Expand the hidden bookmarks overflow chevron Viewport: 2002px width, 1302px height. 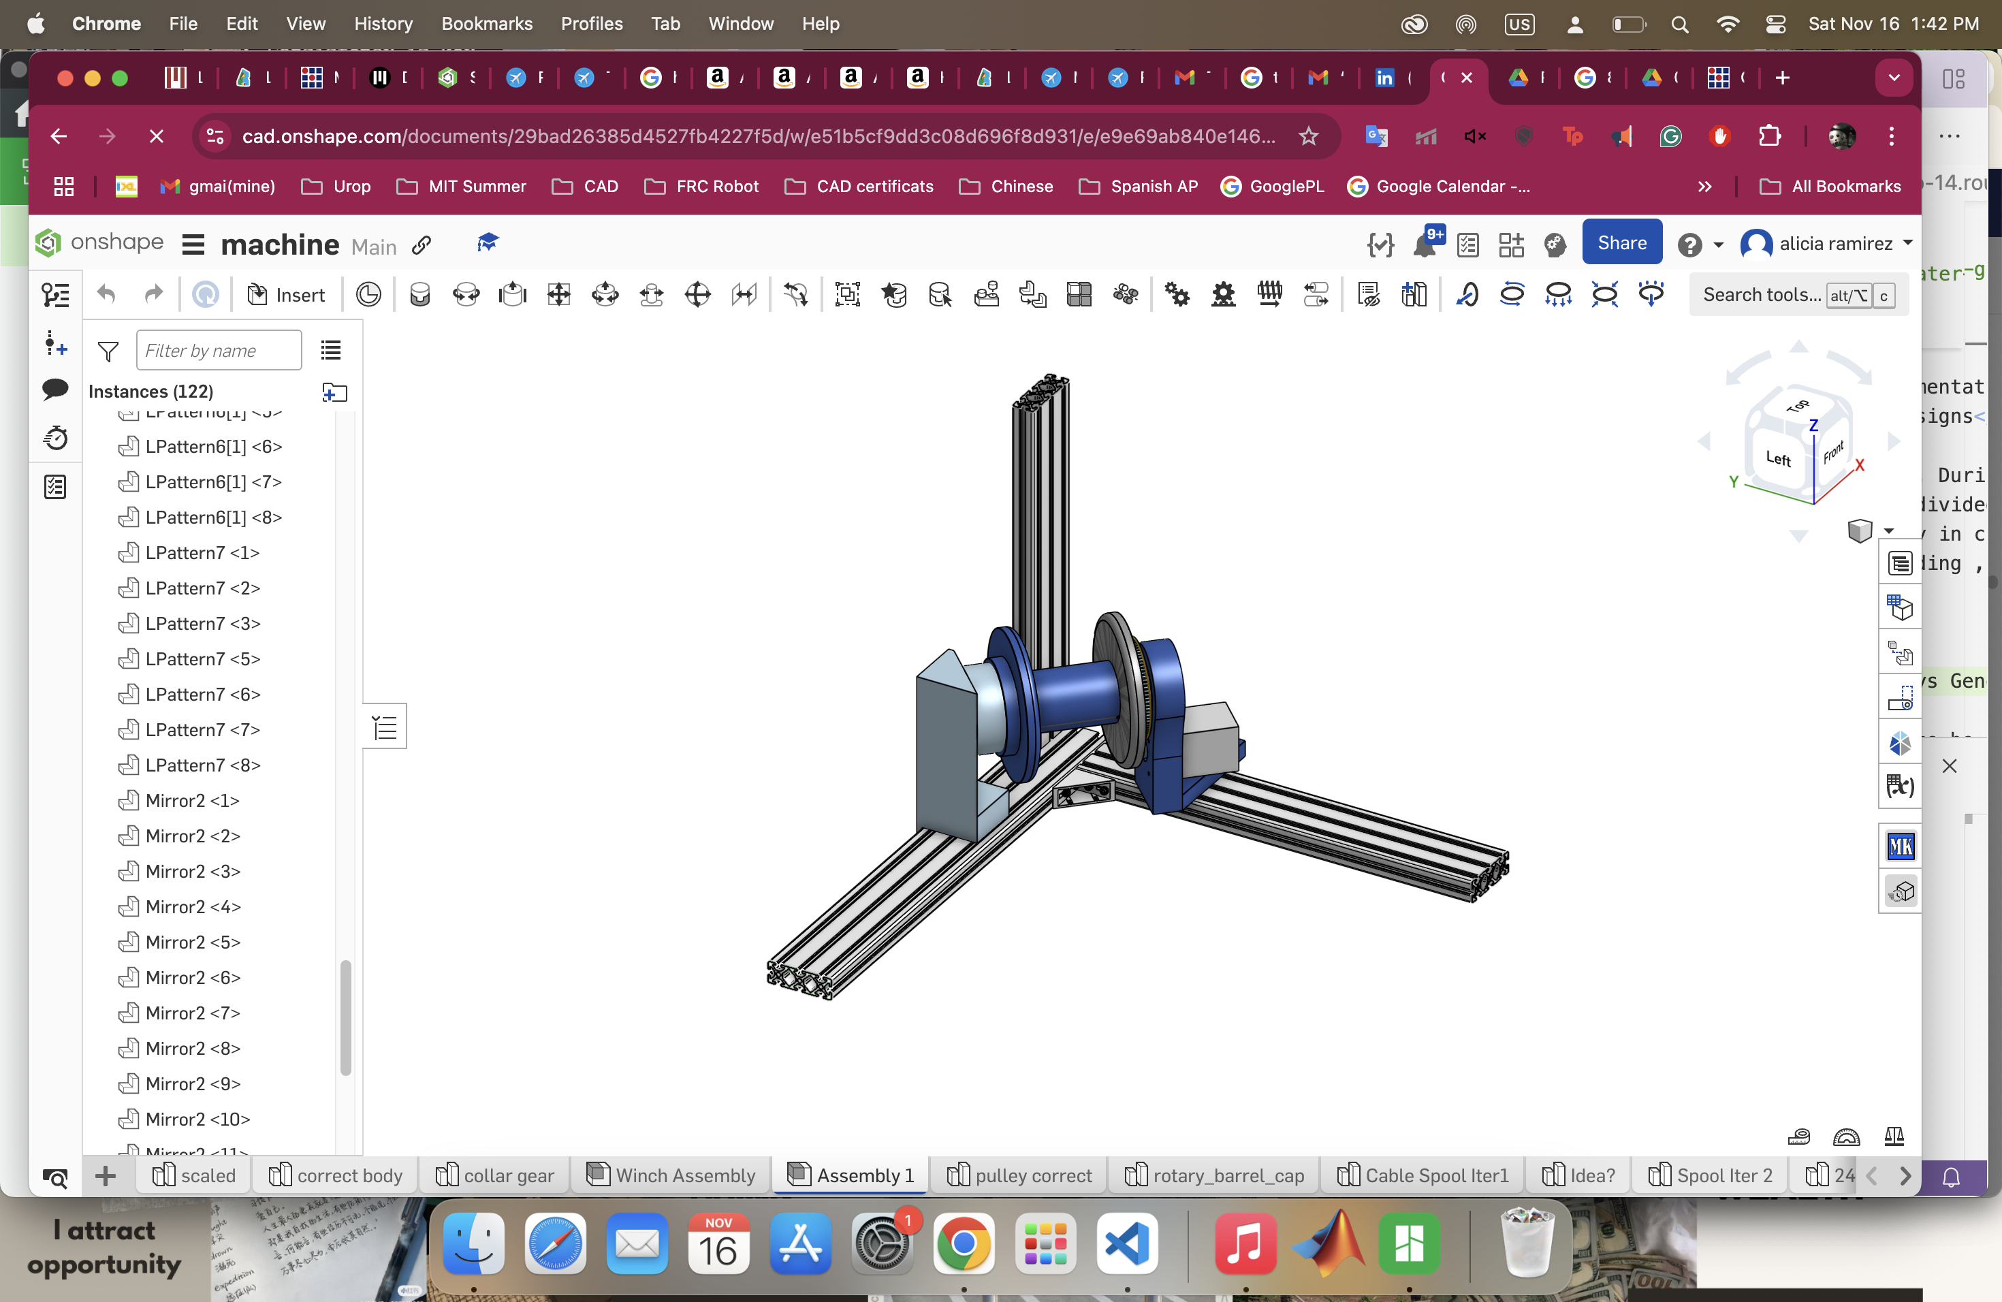[x=1705, y=187]
